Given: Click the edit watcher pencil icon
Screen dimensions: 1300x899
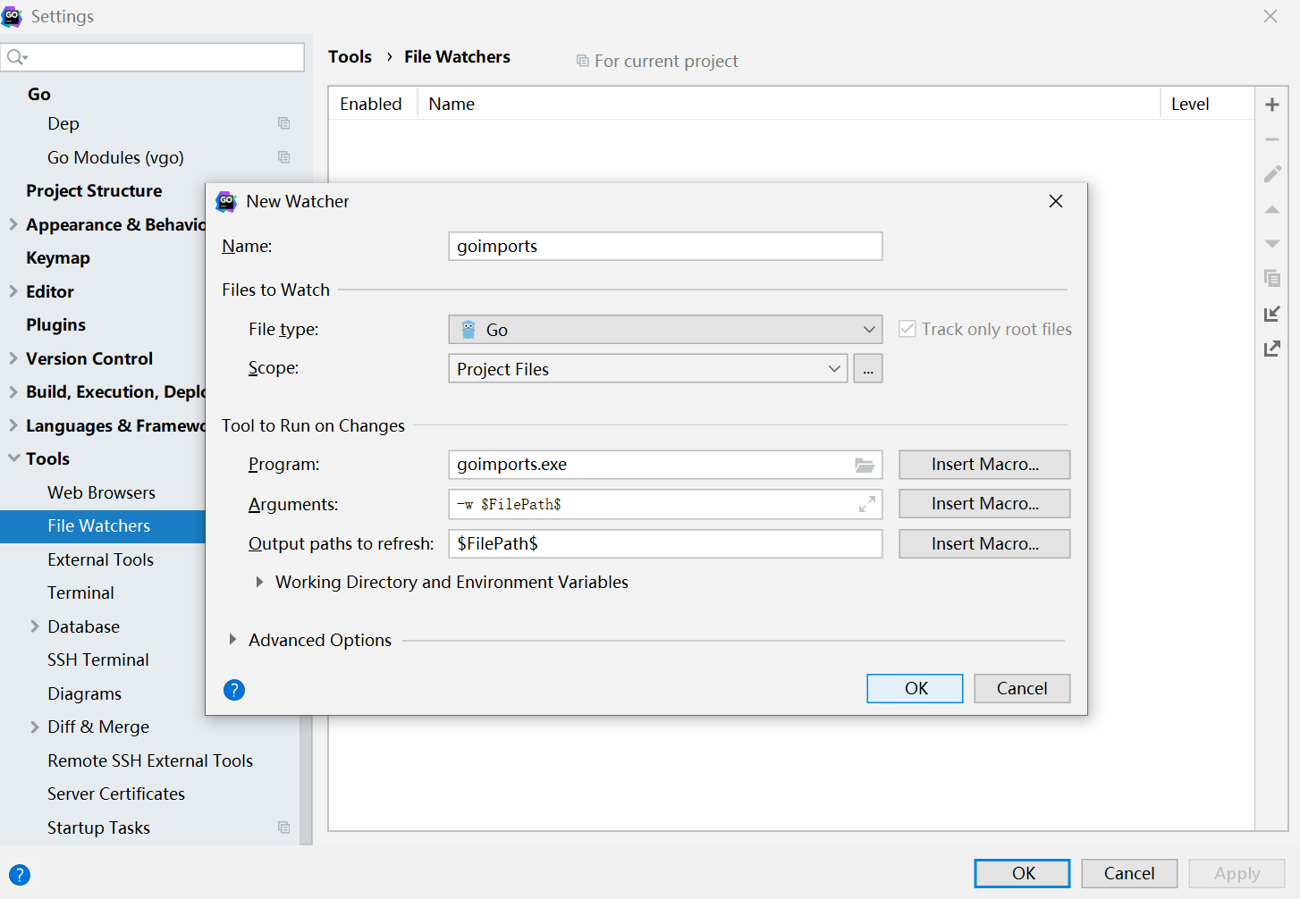Looking at the screenshot, I should pyautogui.click(x=1272, y=173).
